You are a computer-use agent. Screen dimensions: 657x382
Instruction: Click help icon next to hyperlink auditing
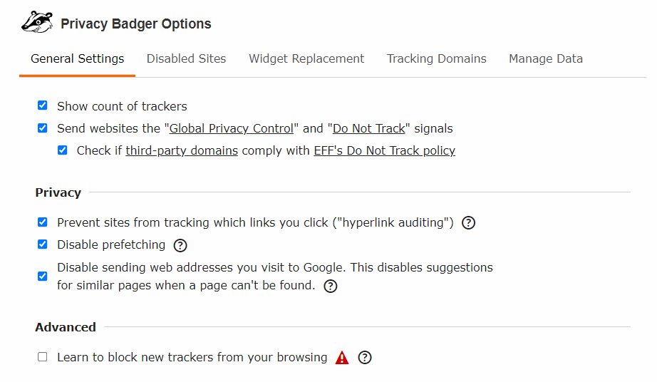click(x=468, y=222)
